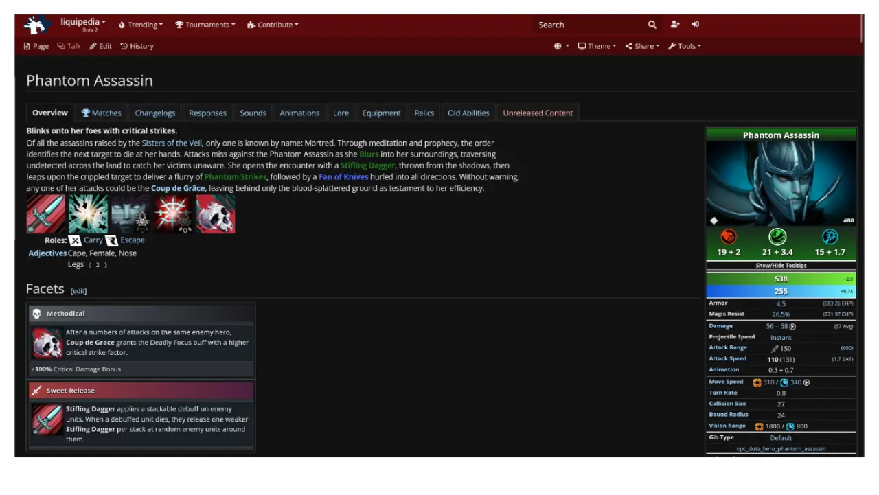Screen dimensions: 879x495
Task: View the page History
Action: click(137, 46)
